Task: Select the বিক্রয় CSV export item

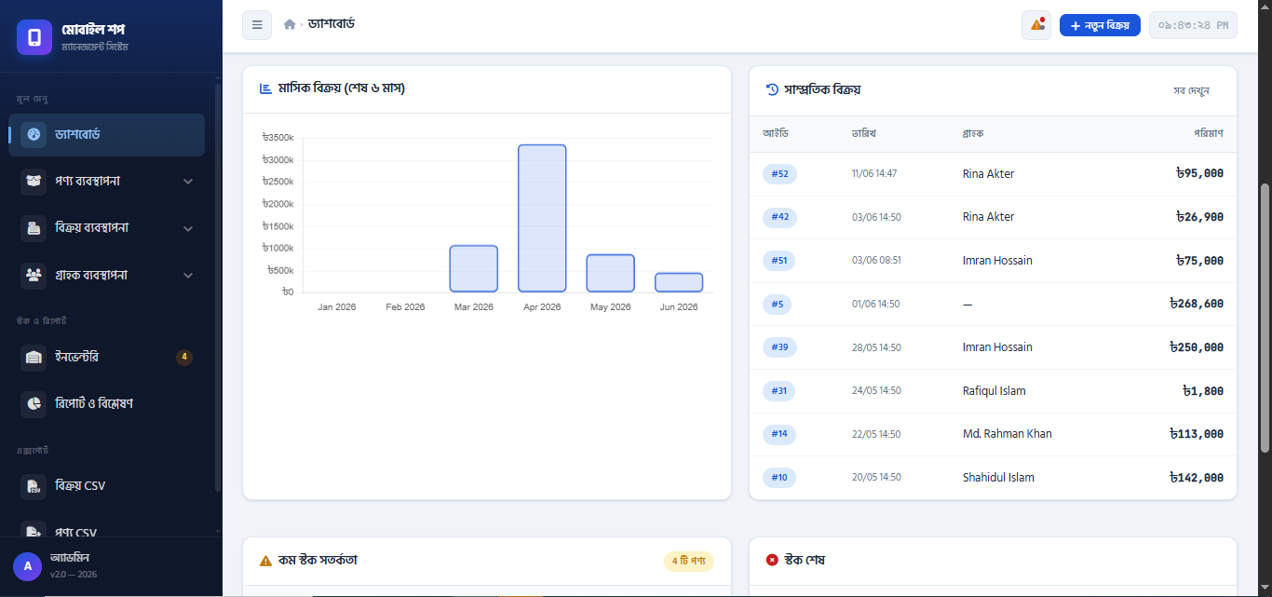Action: (x=106, y=486)
